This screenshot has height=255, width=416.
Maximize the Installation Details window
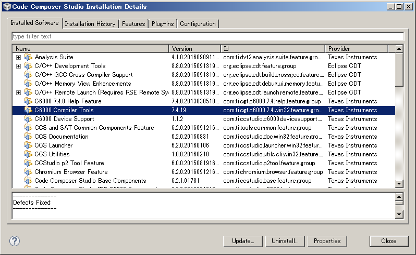coord(399,7)
